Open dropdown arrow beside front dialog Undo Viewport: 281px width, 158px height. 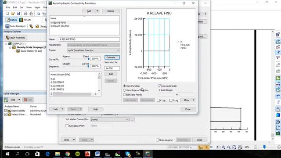click(x=62, y=109)
